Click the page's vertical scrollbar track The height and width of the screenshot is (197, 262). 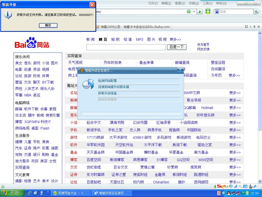pos(260,115)
